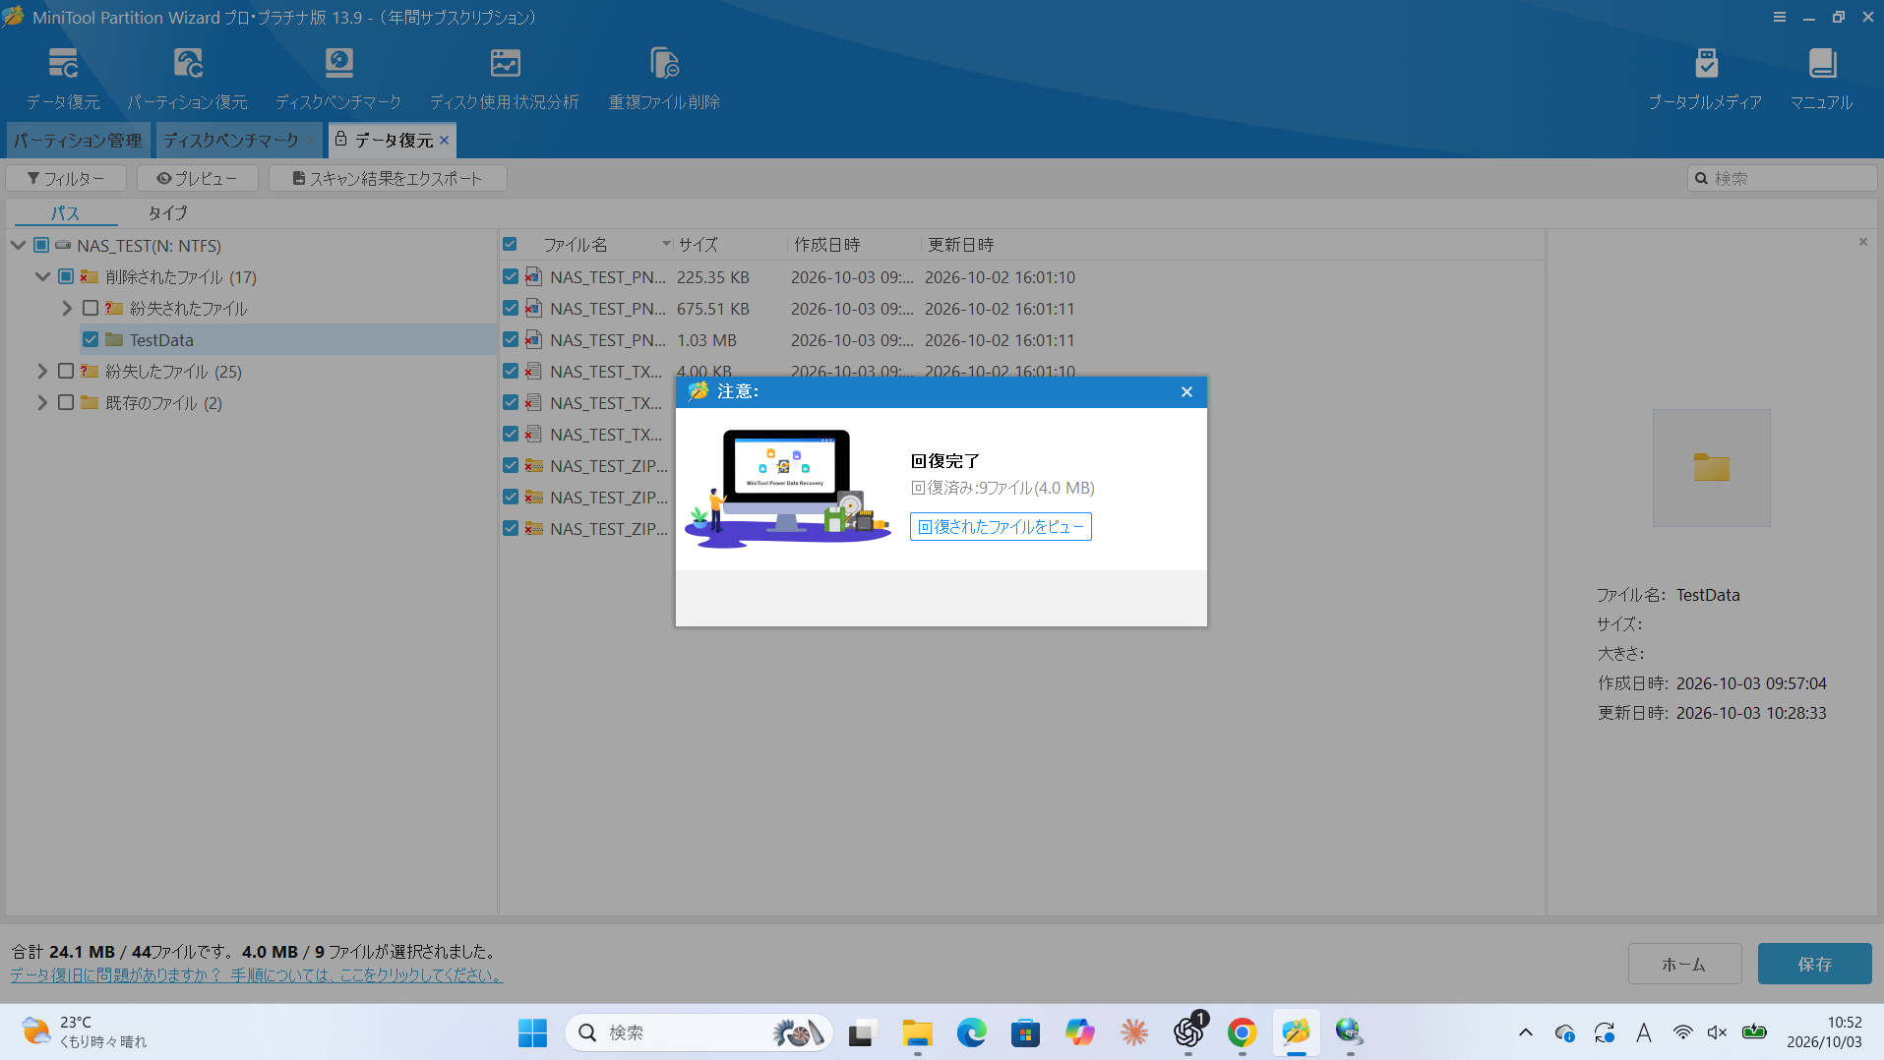
Task: Sort by the 作成日時 column header
Action: tap(827, 244)
